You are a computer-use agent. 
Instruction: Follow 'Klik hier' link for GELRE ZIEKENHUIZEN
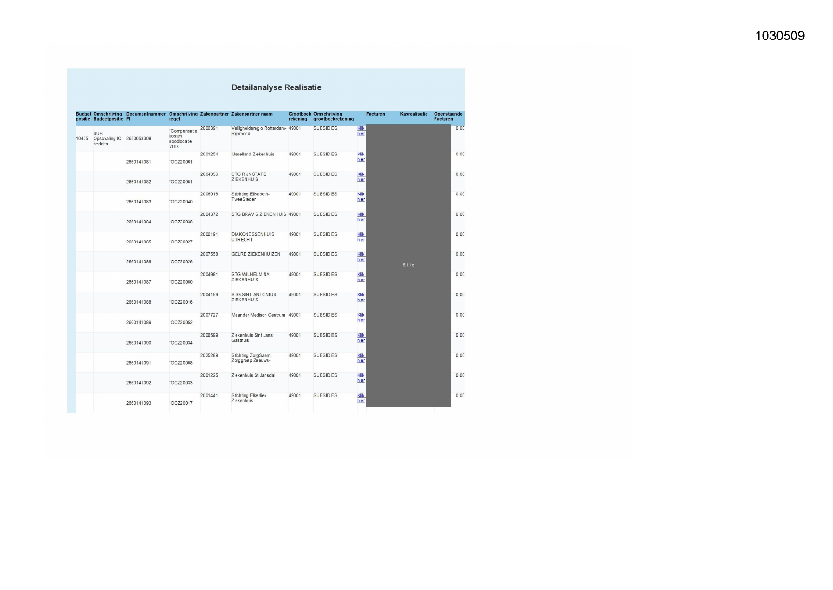361,257
